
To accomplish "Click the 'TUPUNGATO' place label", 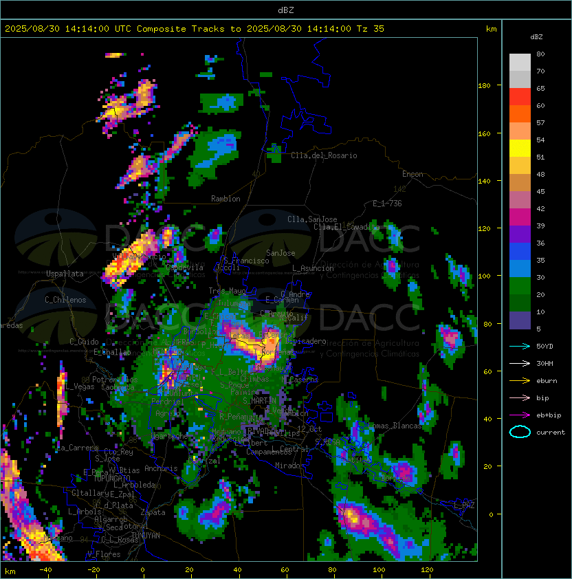I will pyautogui.click(x=111, y=479).
